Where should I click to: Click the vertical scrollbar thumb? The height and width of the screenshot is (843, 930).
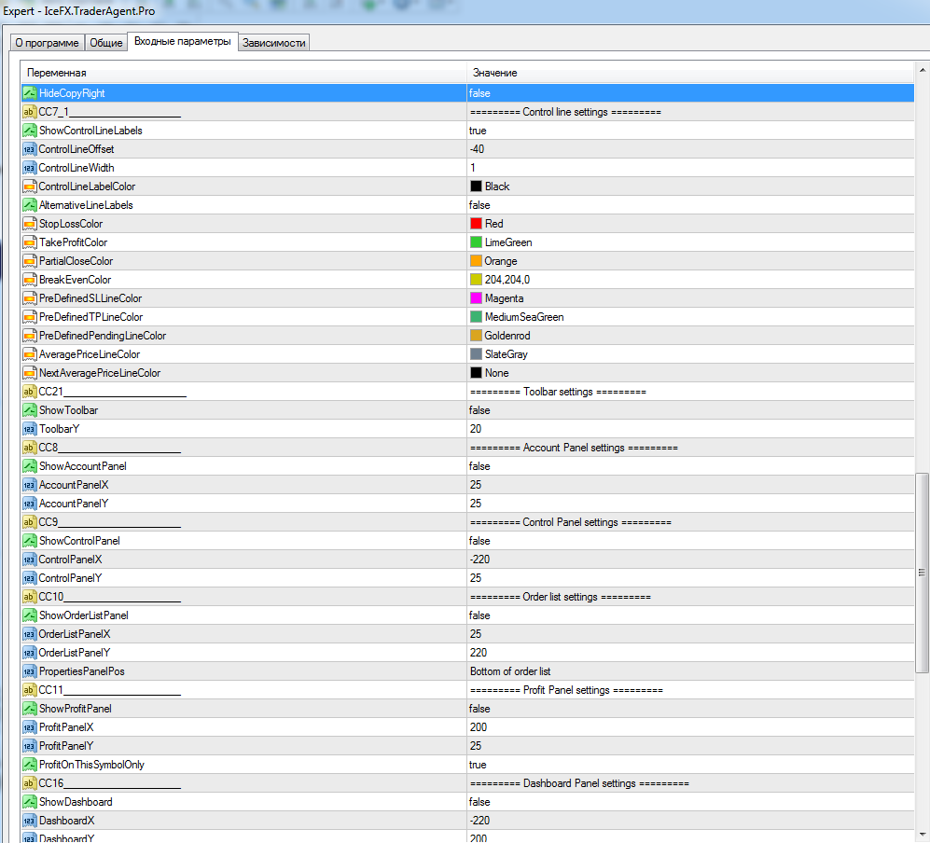pos(922,573)
